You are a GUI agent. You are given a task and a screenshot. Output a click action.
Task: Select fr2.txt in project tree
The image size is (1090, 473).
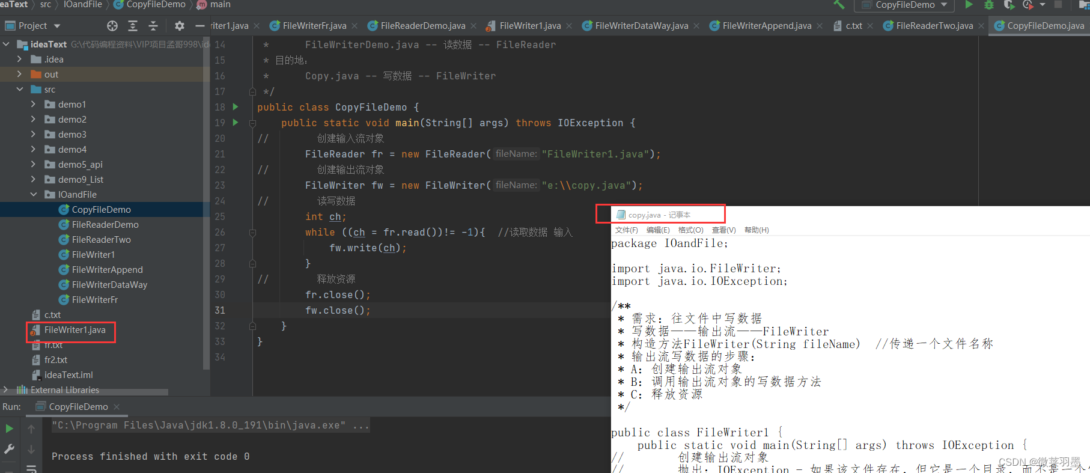[x=55, y=359]
